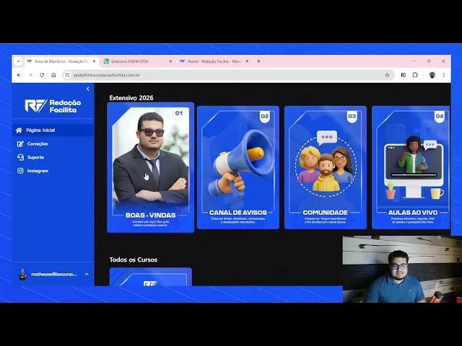Click the Suporte headset icon
462x346 pixels.
pyautogui.click(x=20, y=157)
